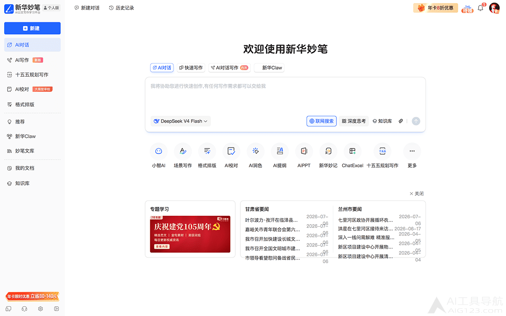Image resolution: width=506 pixels, height=316 pixels.
Task: Click the 知识库 button in input box
Action: pos(382,121)
